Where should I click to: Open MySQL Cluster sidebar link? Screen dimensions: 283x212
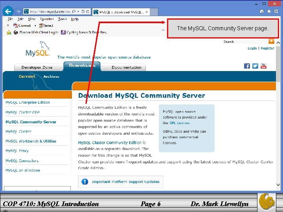[x=18, y=132]
